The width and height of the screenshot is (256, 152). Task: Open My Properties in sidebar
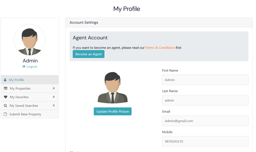20,88
